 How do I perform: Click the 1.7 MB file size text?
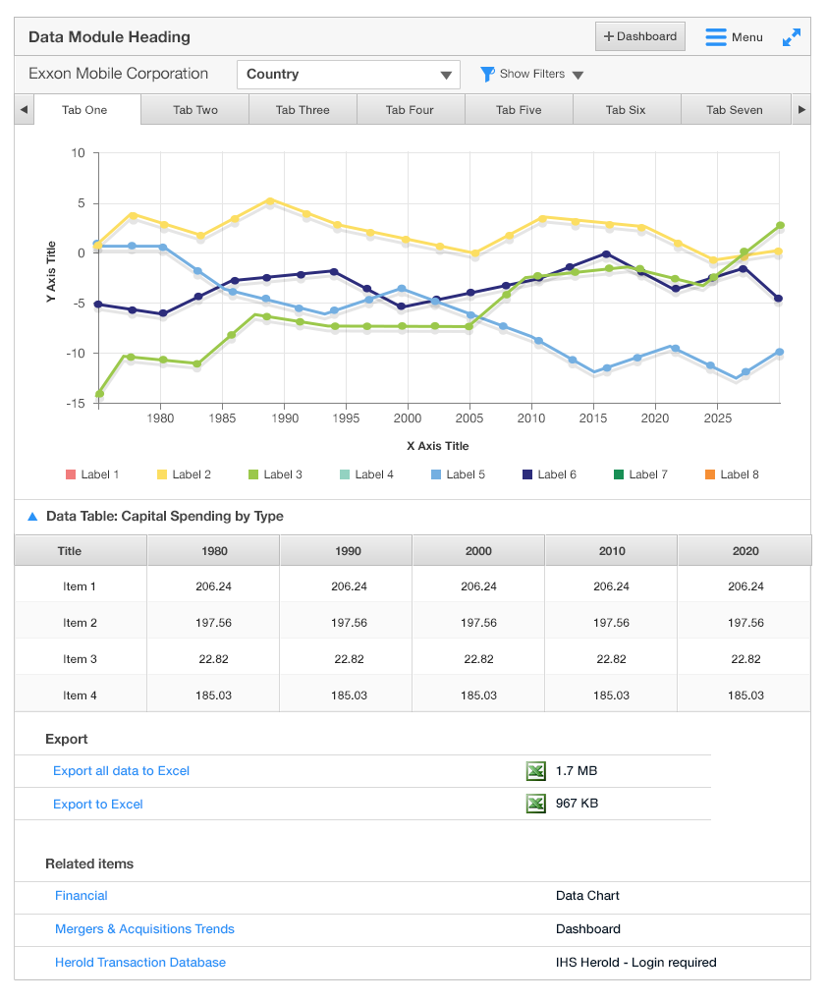click(x=577, y=771)
